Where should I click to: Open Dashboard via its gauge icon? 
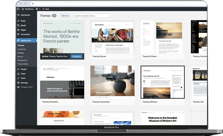point(19,15)
